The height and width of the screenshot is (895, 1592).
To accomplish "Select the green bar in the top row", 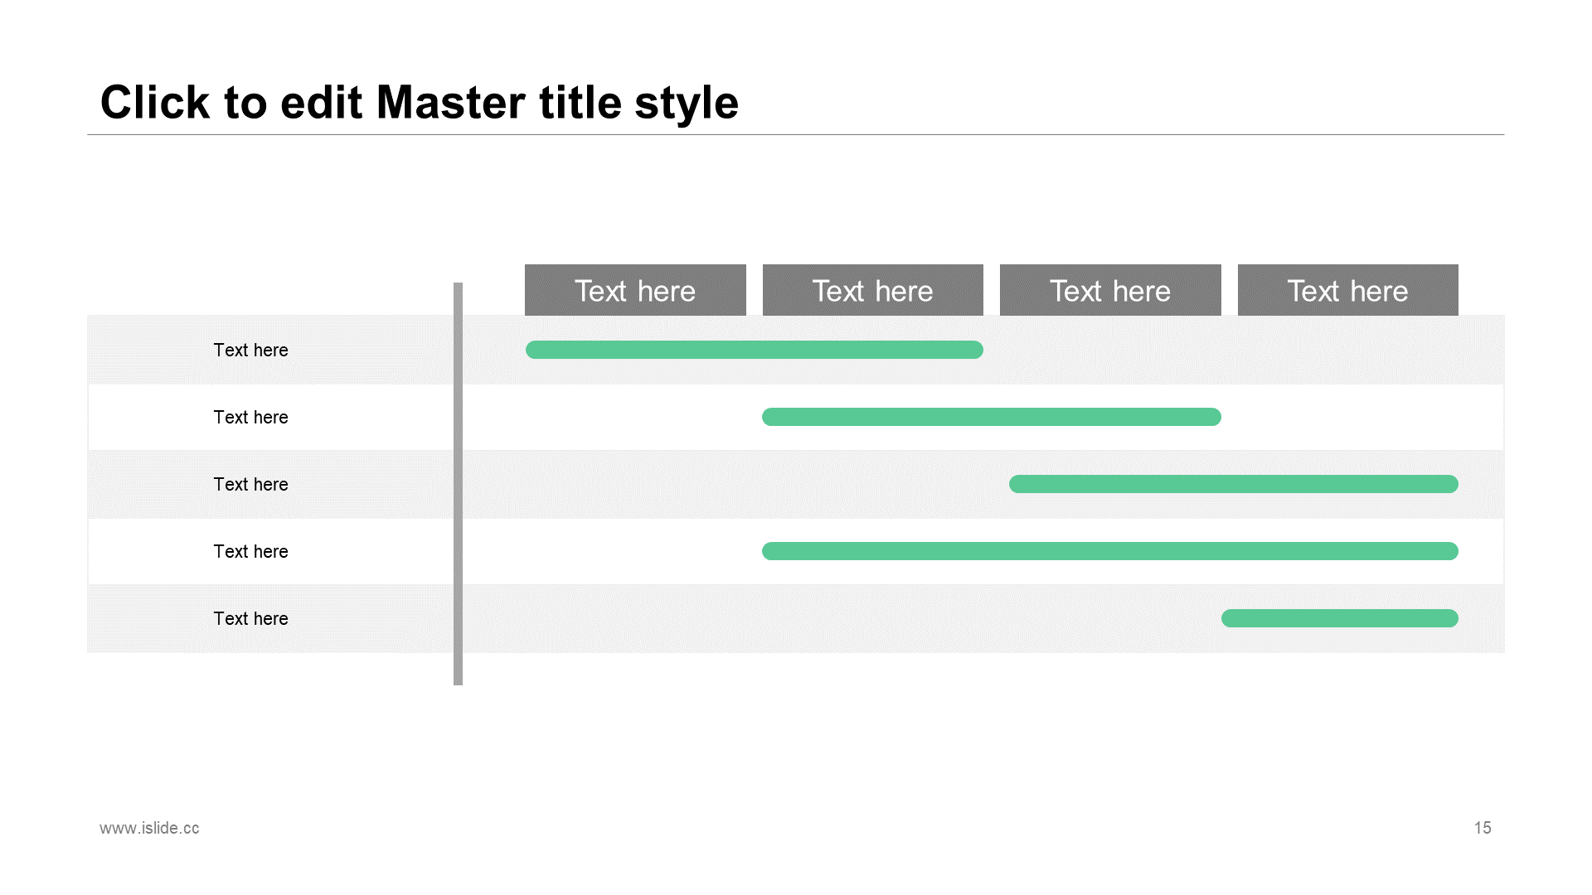I will pyautogui.click(x=755, y=350).
